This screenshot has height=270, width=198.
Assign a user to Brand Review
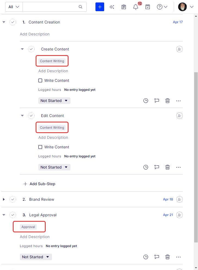pyautogui.click(x=179, y=199)
